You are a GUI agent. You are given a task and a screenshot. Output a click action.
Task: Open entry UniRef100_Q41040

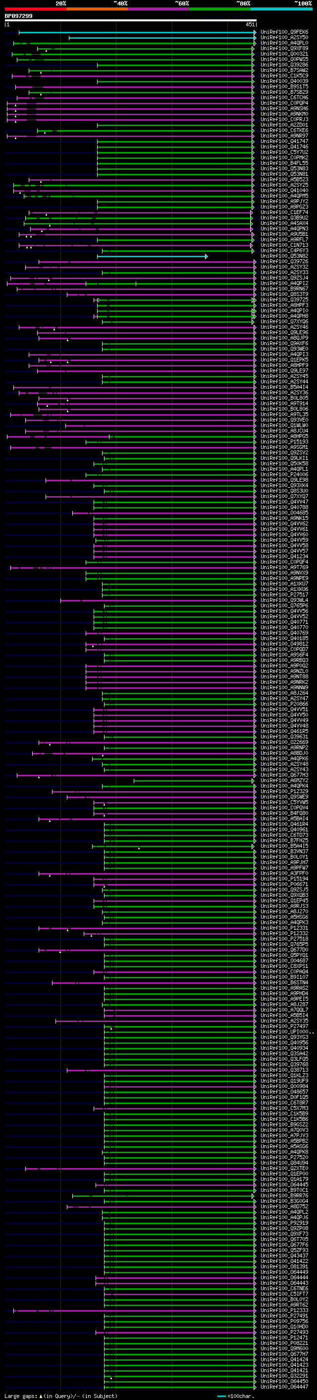point(284,191)
